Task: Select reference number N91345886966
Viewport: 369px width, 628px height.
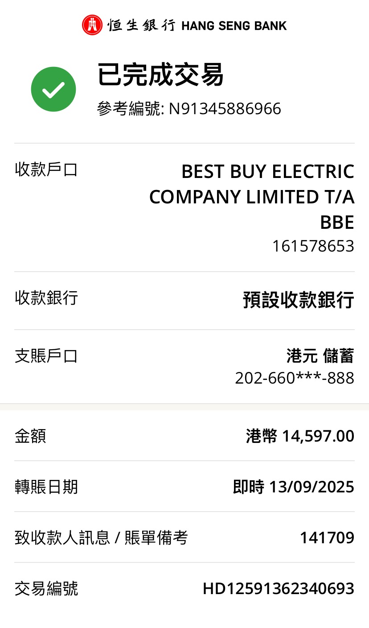Action: tap(225, 109)
